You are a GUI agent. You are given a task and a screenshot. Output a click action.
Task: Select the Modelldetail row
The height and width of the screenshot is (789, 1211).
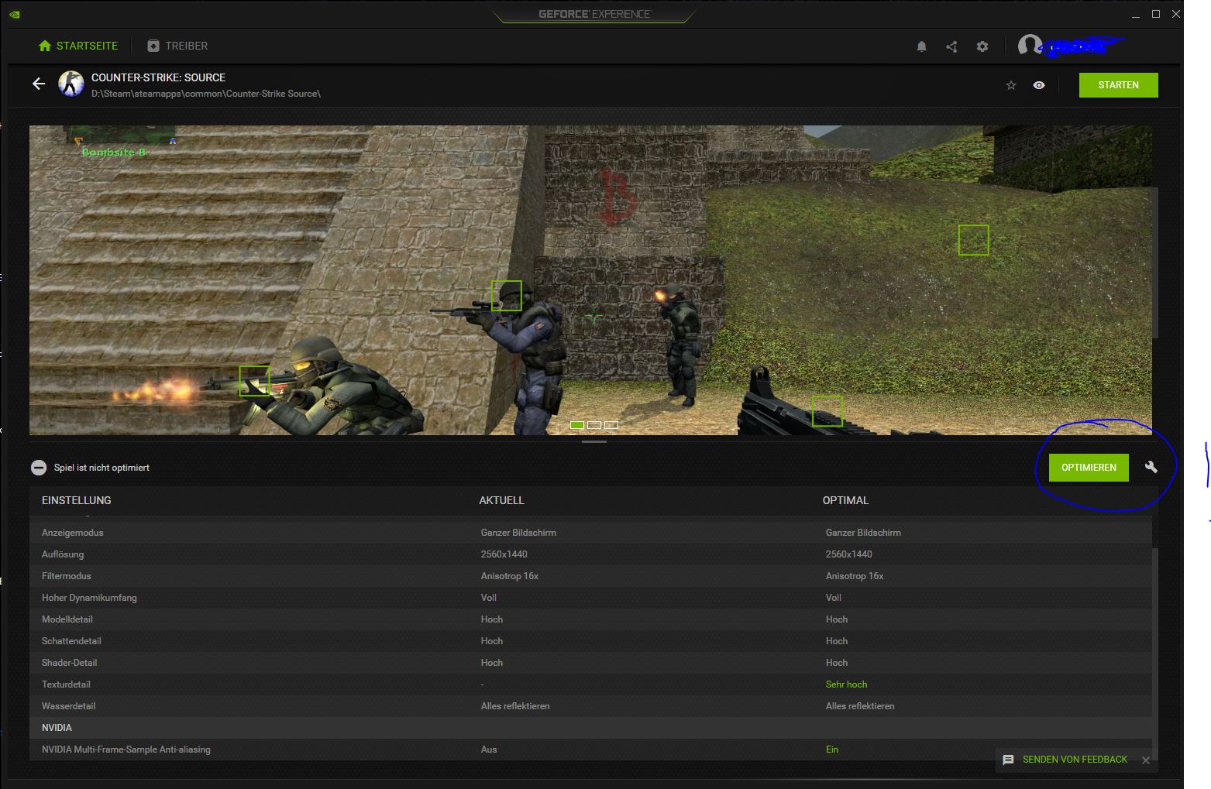[590, 619]
